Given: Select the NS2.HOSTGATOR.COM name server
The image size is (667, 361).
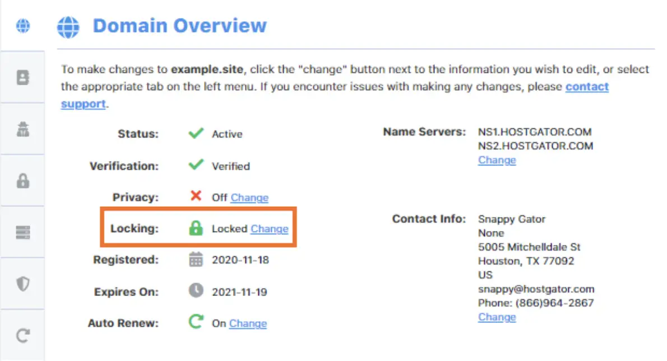Looking at the screenshot, I should pyautogui.click(x=535, y=146).
